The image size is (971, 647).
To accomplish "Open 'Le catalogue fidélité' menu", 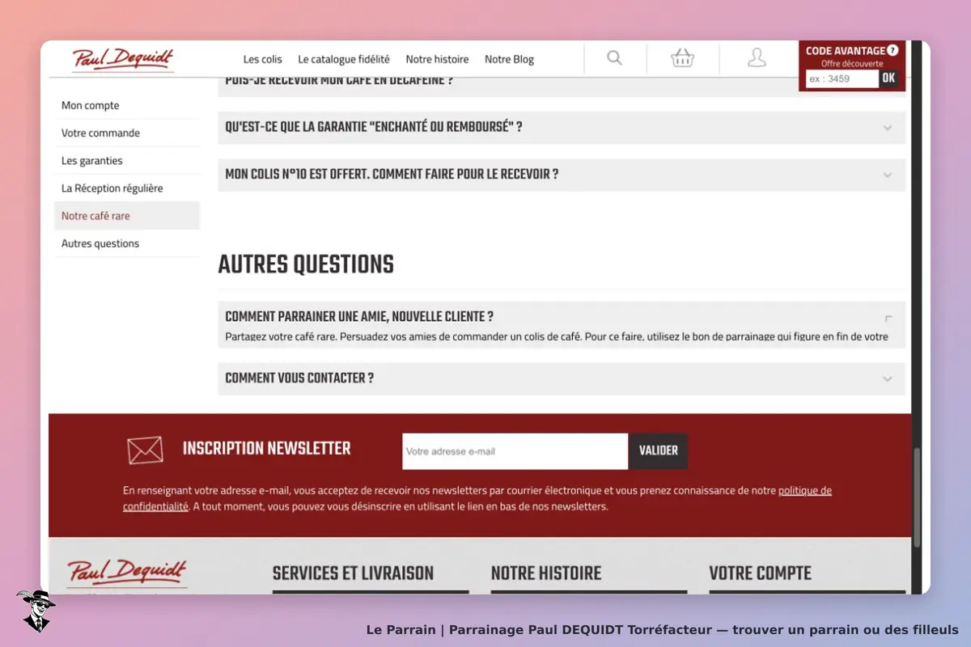I will (x=344, y=59).
